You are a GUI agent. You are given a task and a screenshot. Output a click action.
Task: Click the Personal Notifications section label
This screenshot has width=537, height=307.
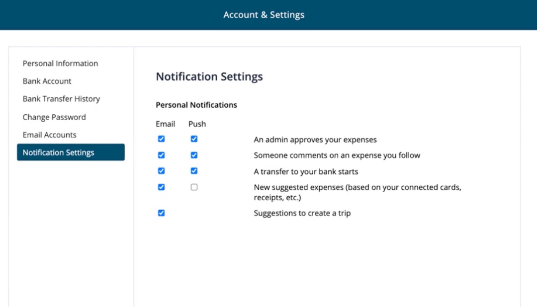(x=196, y=105)
